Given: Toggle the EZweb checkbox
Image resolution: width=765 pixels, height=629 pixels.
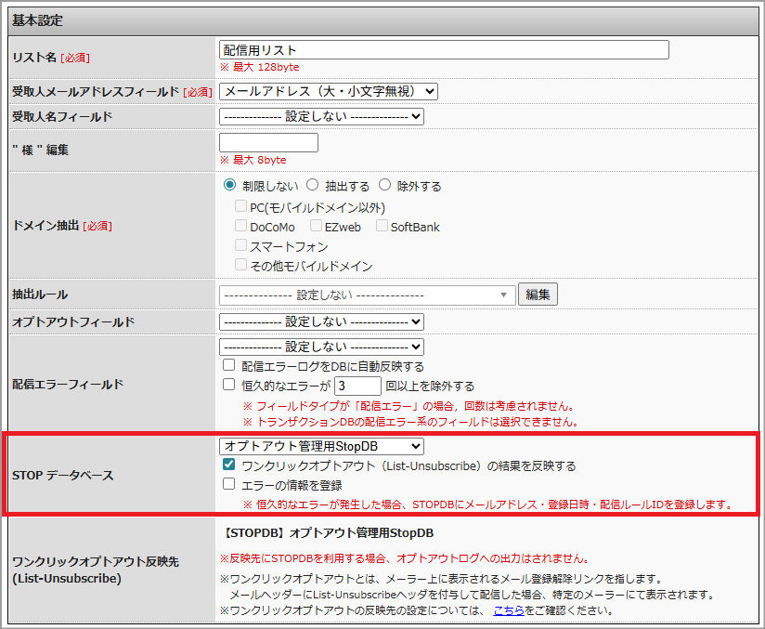Looking at the screenshot, I should 316,227.
